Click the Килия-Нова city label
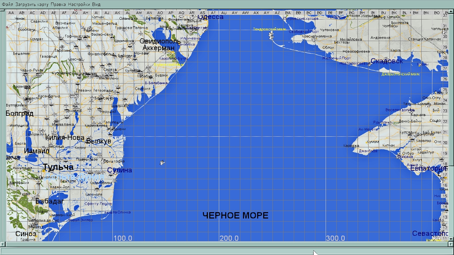 point(65,138)
